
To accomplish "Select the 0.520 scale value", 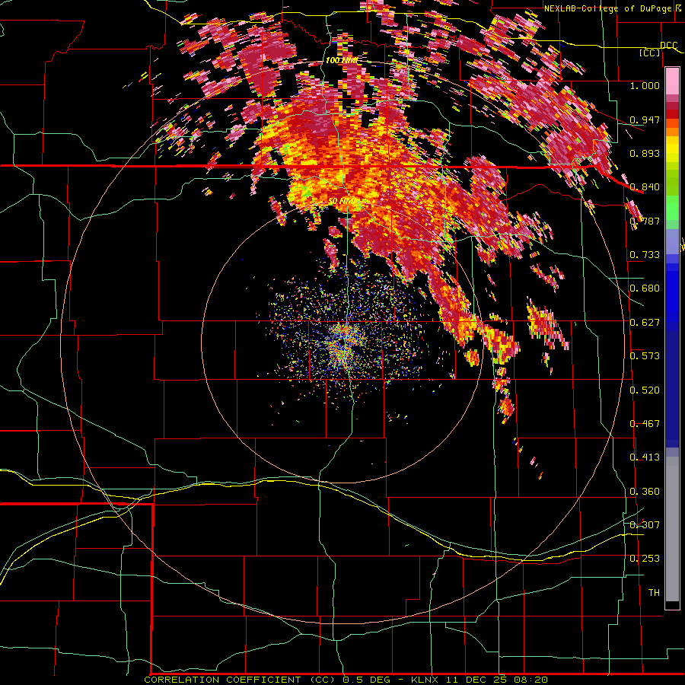I will [645, 390].
